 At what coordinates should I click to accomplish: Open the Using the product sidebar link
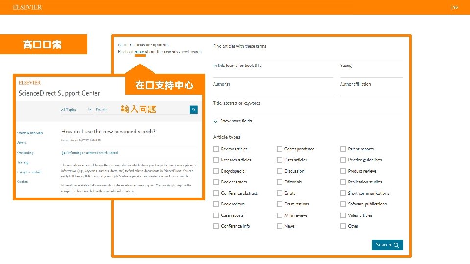coord(29,172)
